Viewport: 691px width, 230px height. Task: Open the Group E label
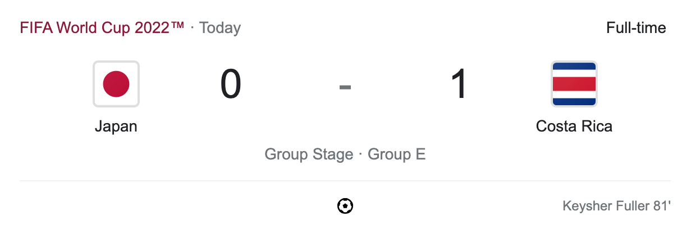396,154
